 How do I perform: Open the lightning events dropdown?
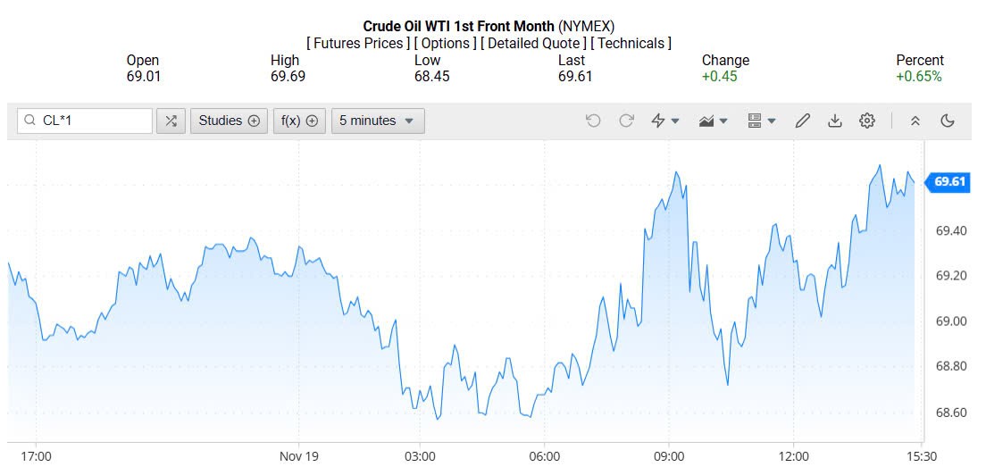(665, 121)
